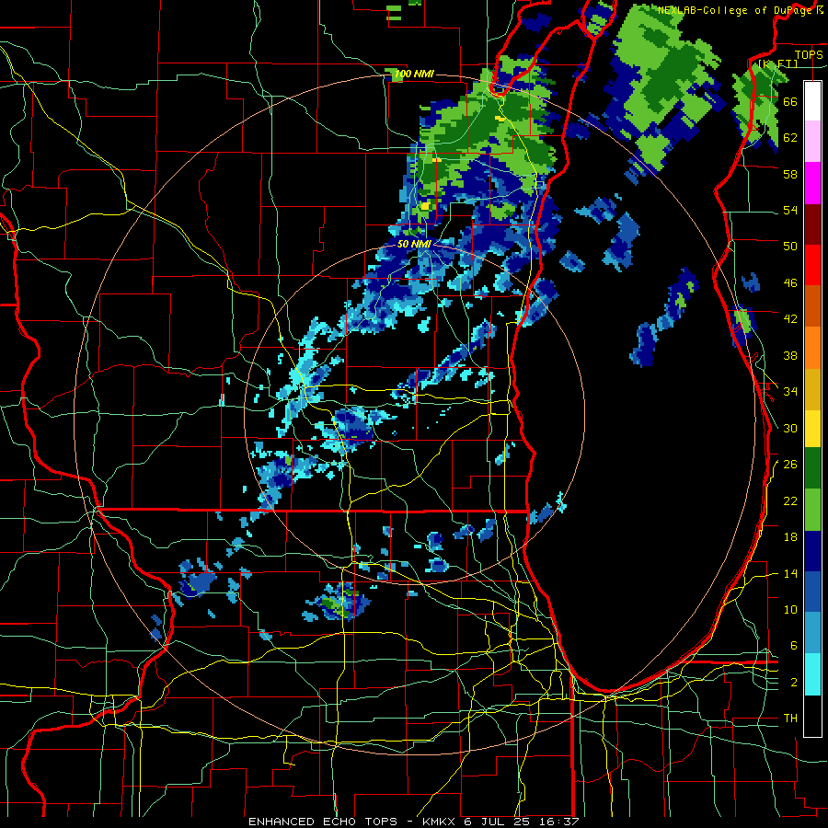Select the yellow swatch near 30
Image resolution: width=828 pixels, height=828 pixels.
coord(812,429)
